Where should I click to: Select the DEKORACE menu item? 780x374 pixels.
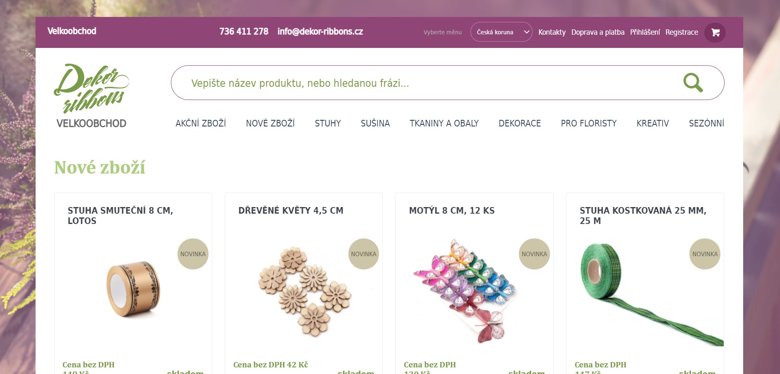click(x=520, y=123)
